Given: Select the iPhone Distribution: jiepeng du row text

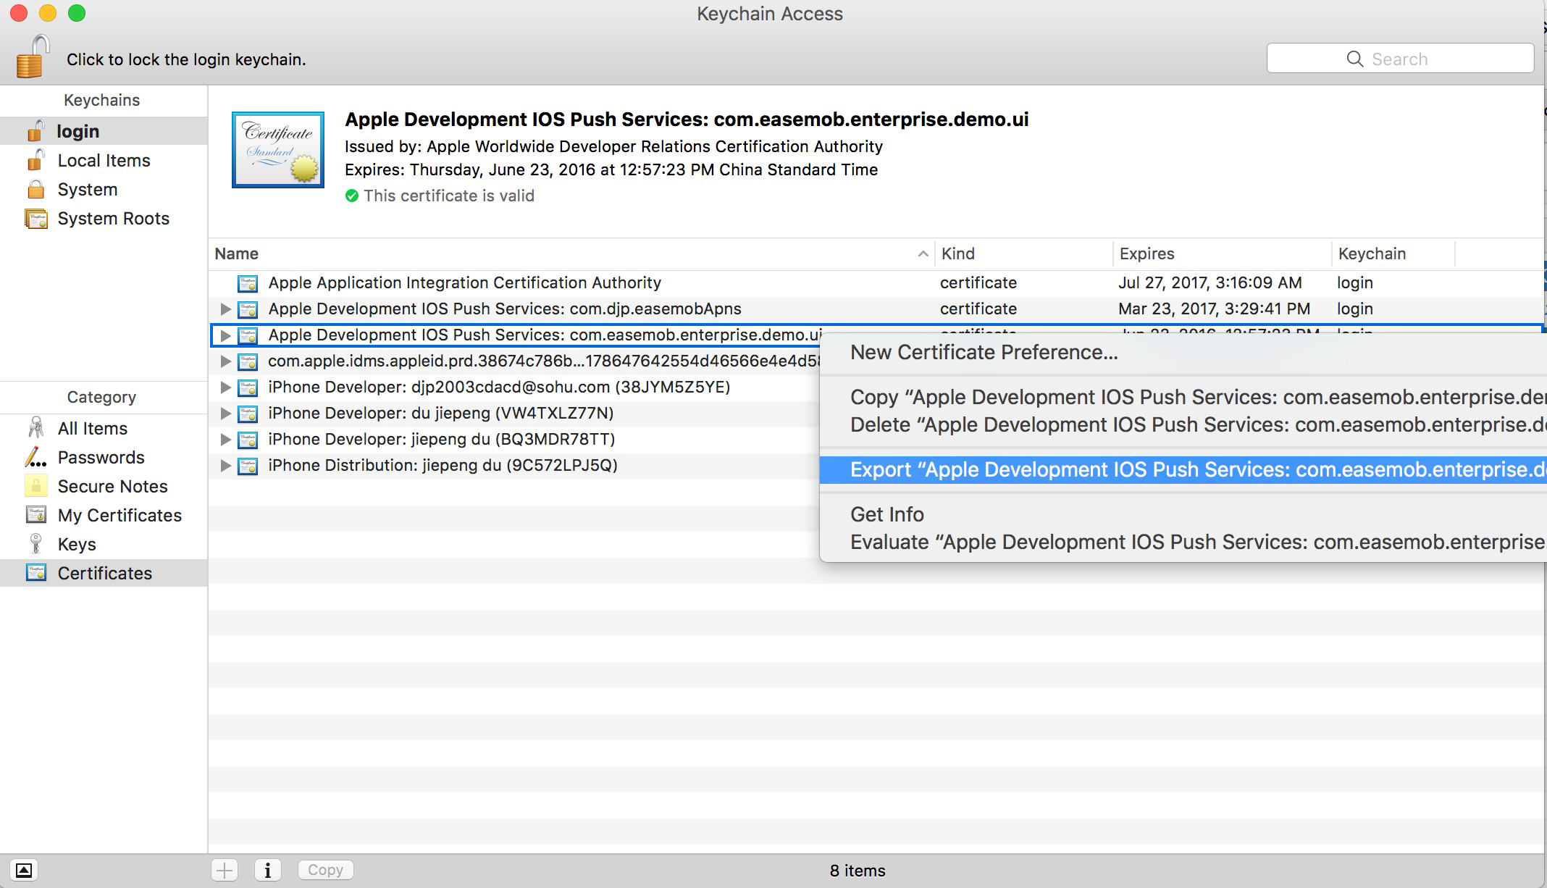Looking at the screenshot, I should pyautogui.click(x=443, y=465).
